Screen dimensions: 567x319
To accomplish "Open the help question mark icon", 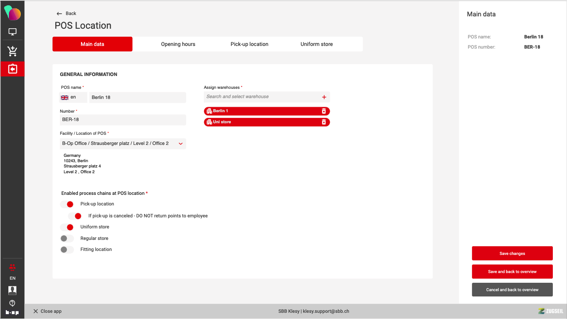I will 12,303.
